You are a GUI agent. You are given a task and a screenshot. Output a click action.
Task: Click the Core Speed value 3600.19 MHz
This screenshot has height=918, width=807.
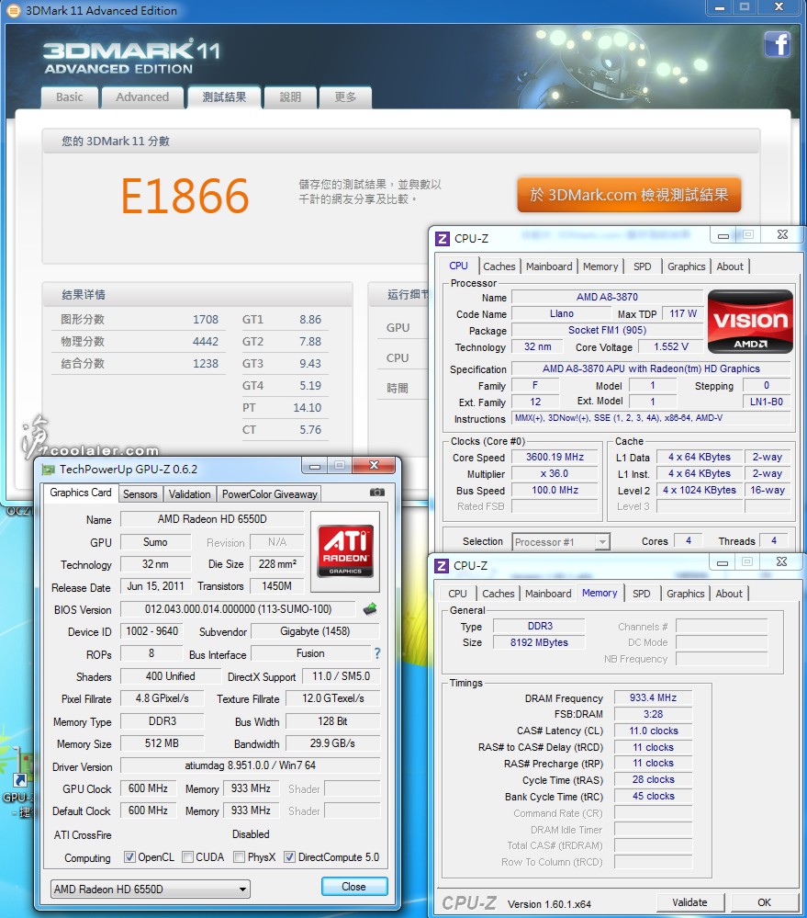point(555,458)
